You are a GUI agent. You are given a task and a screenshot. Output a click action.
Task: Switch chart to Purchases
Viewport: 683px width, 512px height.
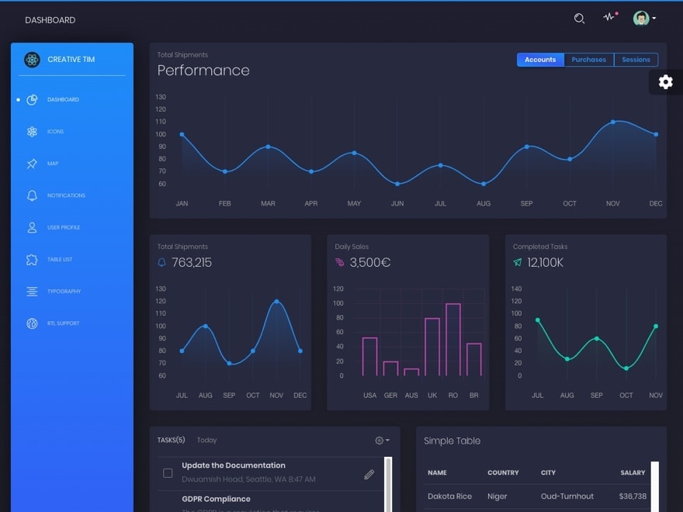(x=589, y=60)
